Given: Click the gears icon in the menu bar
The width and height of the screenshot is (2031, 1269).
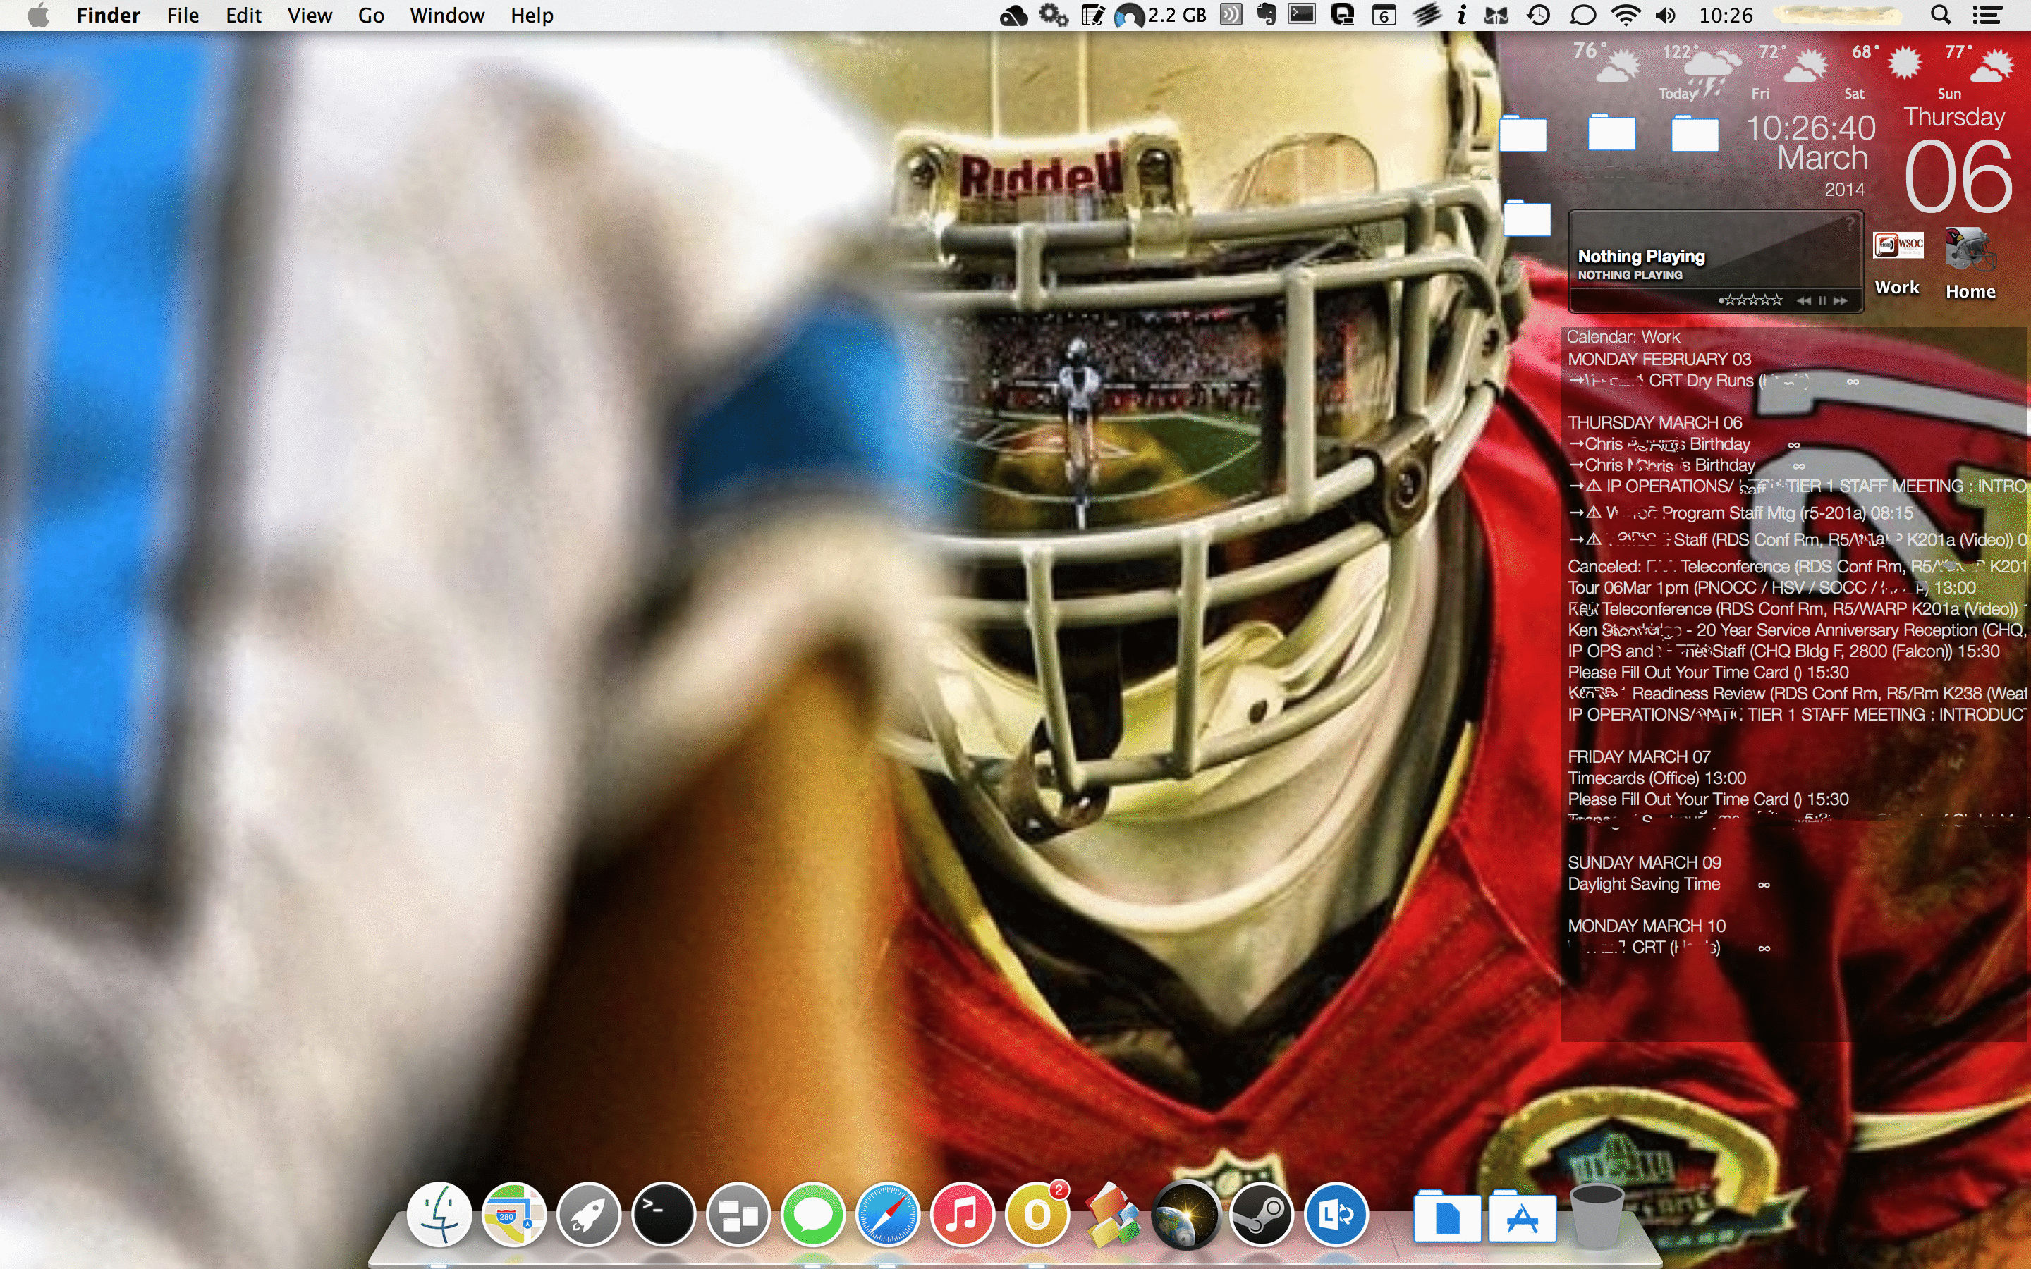Looking at the screenshot, I should (x=1054, y=15).
